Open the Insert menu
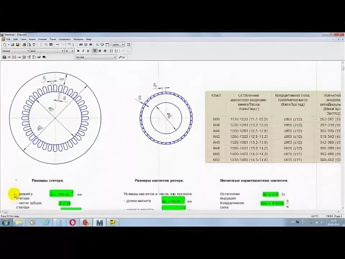This screenshot has height=259, width=345. pos(32,39)
